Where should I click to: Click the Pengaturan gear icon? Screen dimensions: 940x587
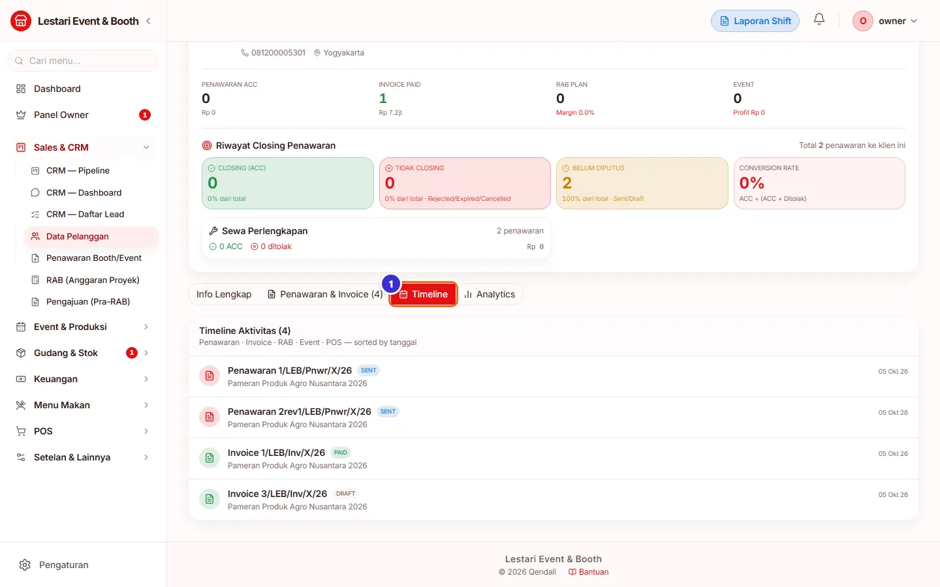click(25, 565)
